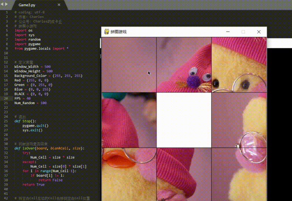Click the Window_Width = 500 line
This screenshot has height=201, width=292.
(x=32, y=67)
